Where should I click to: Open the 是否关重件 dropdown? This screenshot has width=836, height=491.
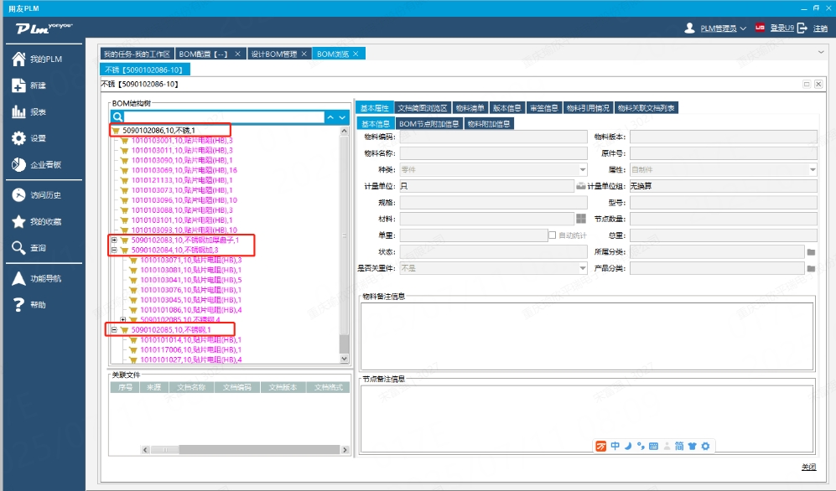tap(583, 268)
